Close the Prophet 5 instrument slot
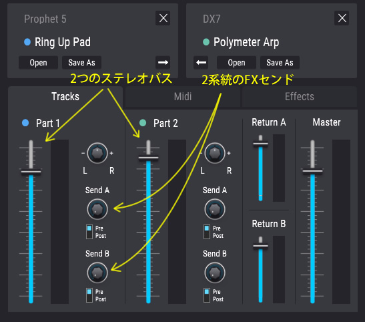 click(163, 18)
